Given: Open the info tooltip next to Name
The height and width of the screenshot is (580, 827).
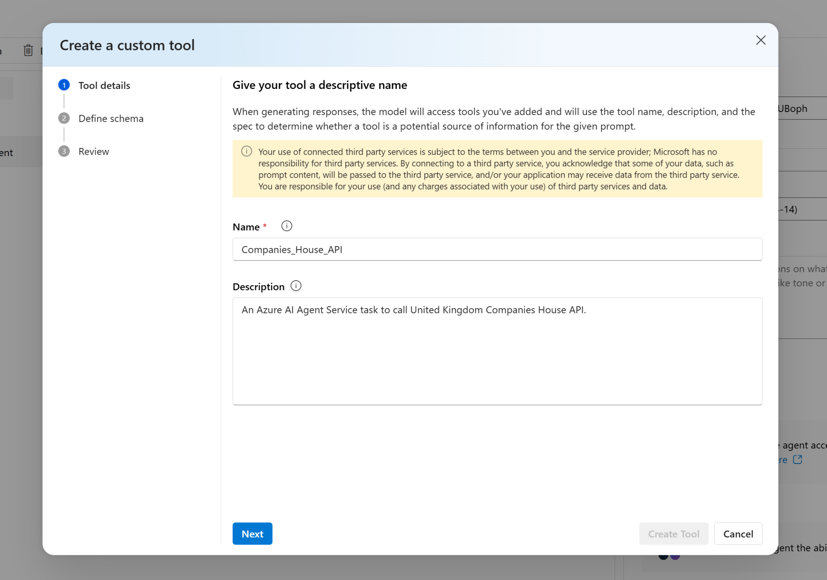Looking at the screenshot, I should click(286, 226).
